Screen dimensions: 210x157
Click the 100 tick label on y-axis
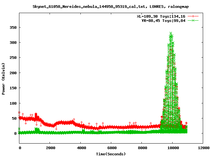pyautogui.click(x=12, y=103)
